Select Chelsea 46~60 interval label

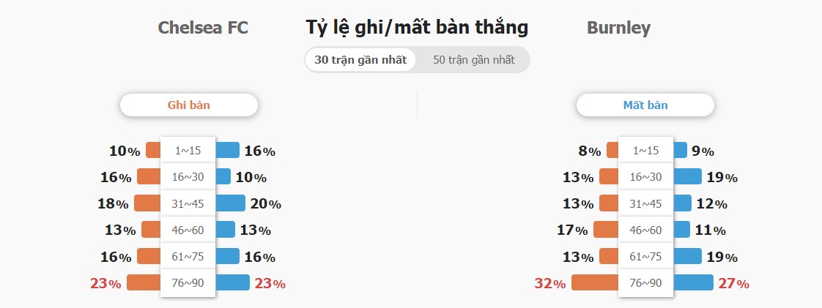[x=188, y=230]
